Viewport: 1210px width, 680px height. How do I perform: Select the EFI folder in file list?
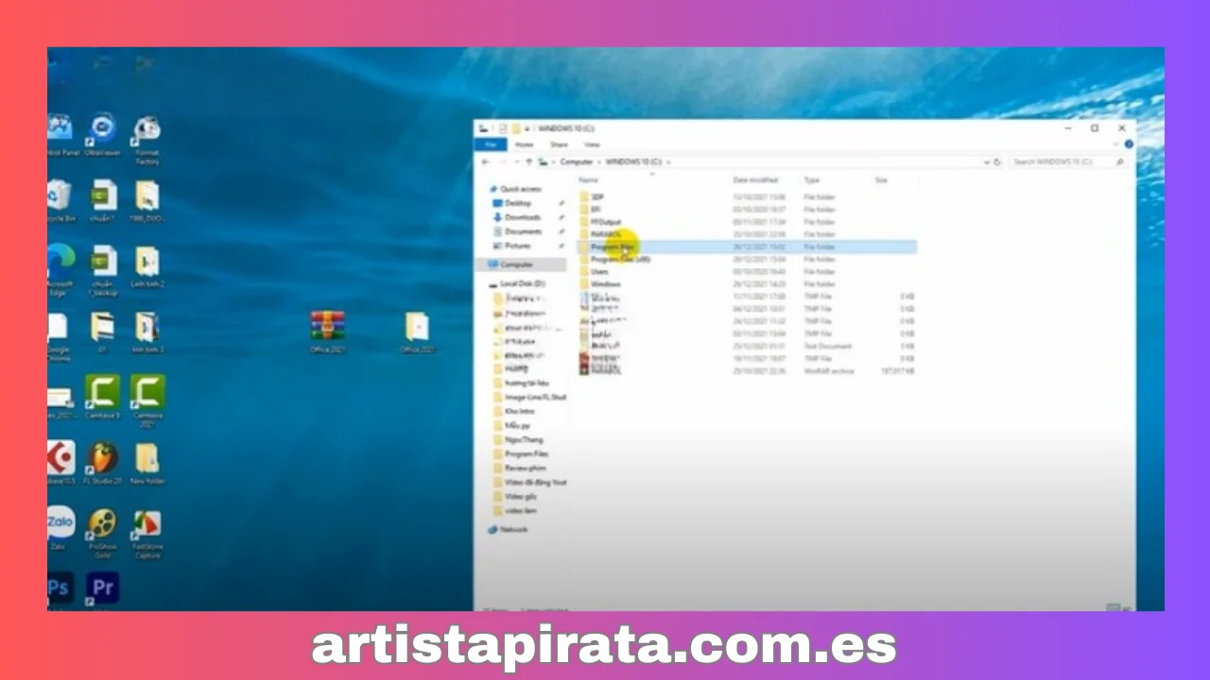pos(746,210)
